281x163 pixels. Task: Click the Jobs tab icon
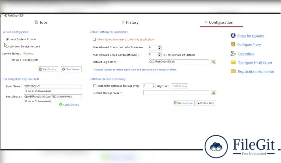[x=36, y=22]
